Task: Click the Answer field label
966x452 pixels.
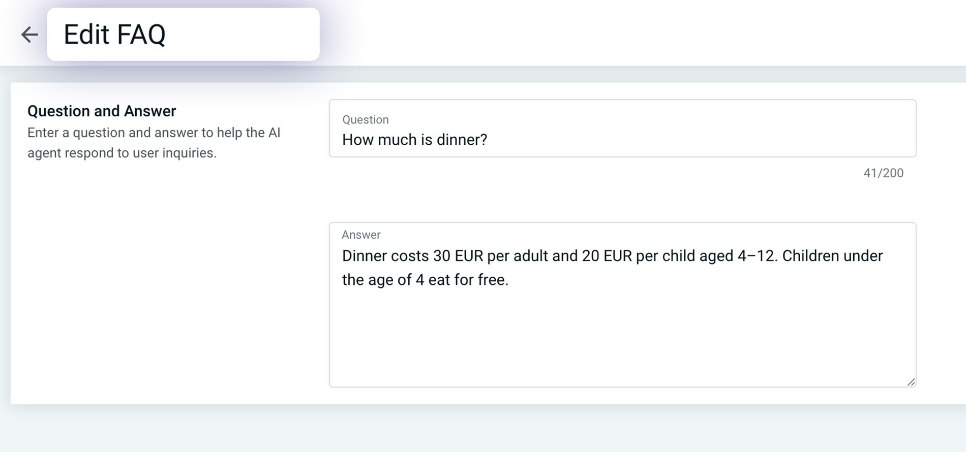Action: (360, 235)
